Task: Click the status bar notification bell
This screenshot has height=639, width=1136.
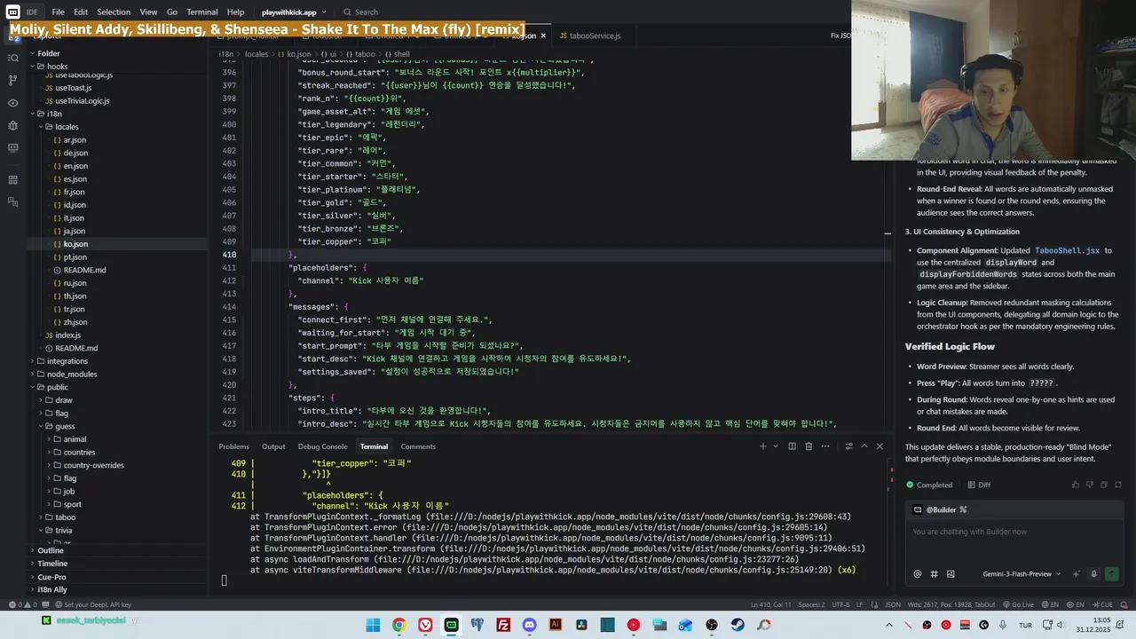Action: 1124,604
